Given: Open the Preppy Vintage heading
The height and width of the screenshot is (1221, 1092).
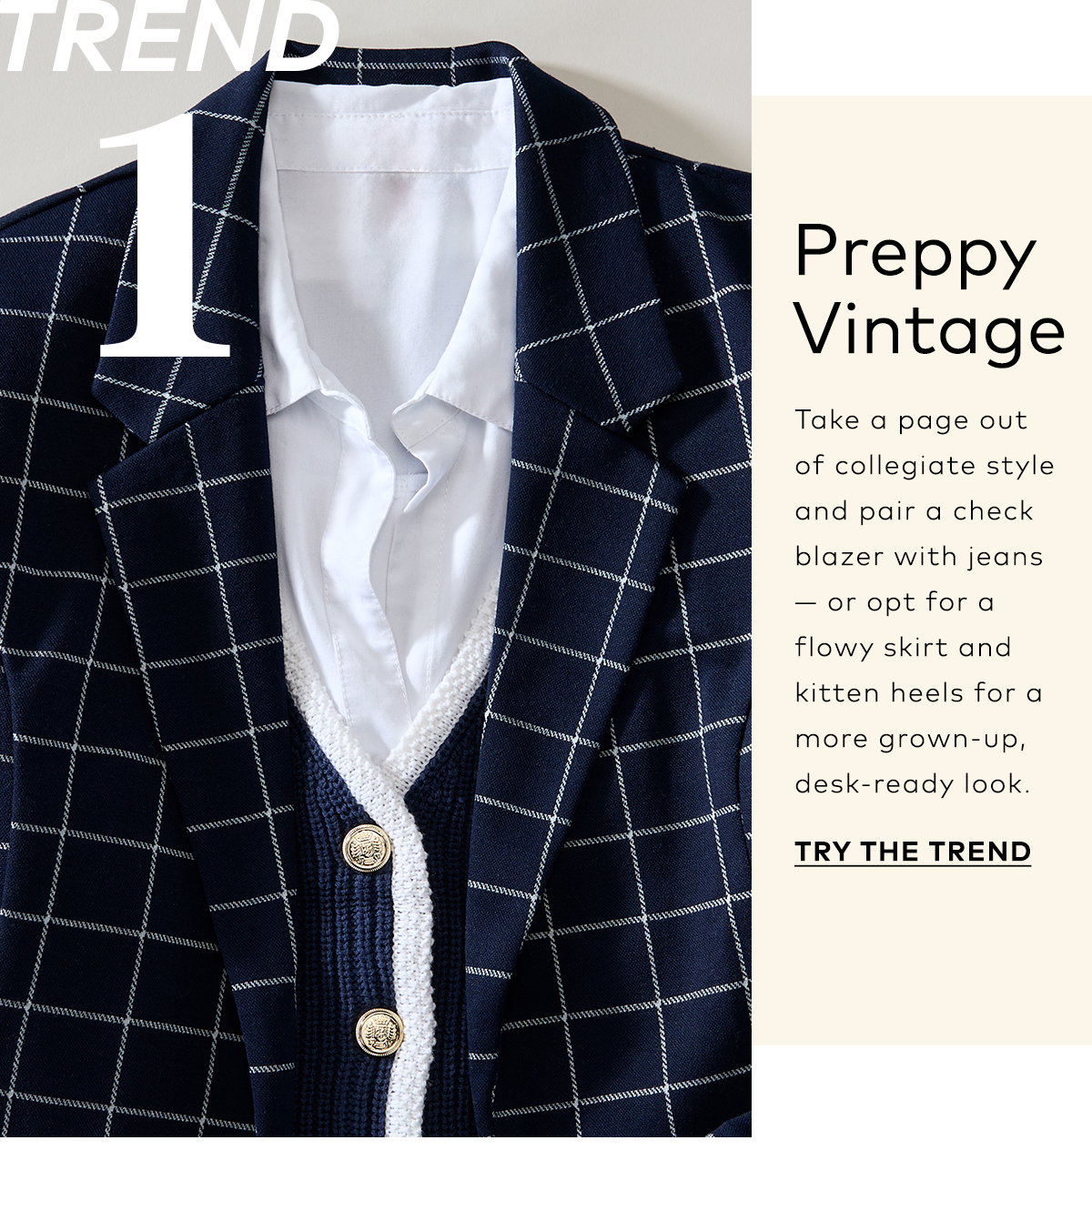Looking at the screenshot, I should click(929, 291).
